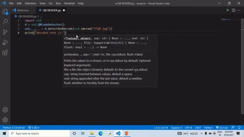
Task: Split the editor right
Action: (233, 10)
